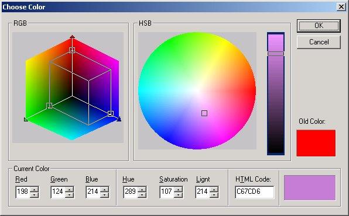Click the blue handle on RGB cube
The height and width of the screenshot is (216, 349).
(111, 113)
